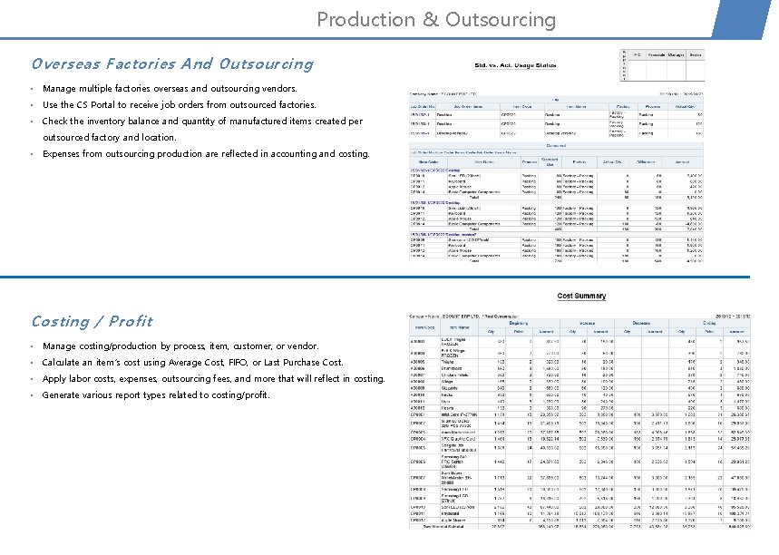Screen dimensions: 779x555
Task: Click the bullet 'Check the inventory balance and quantity'
Action: 202,129
